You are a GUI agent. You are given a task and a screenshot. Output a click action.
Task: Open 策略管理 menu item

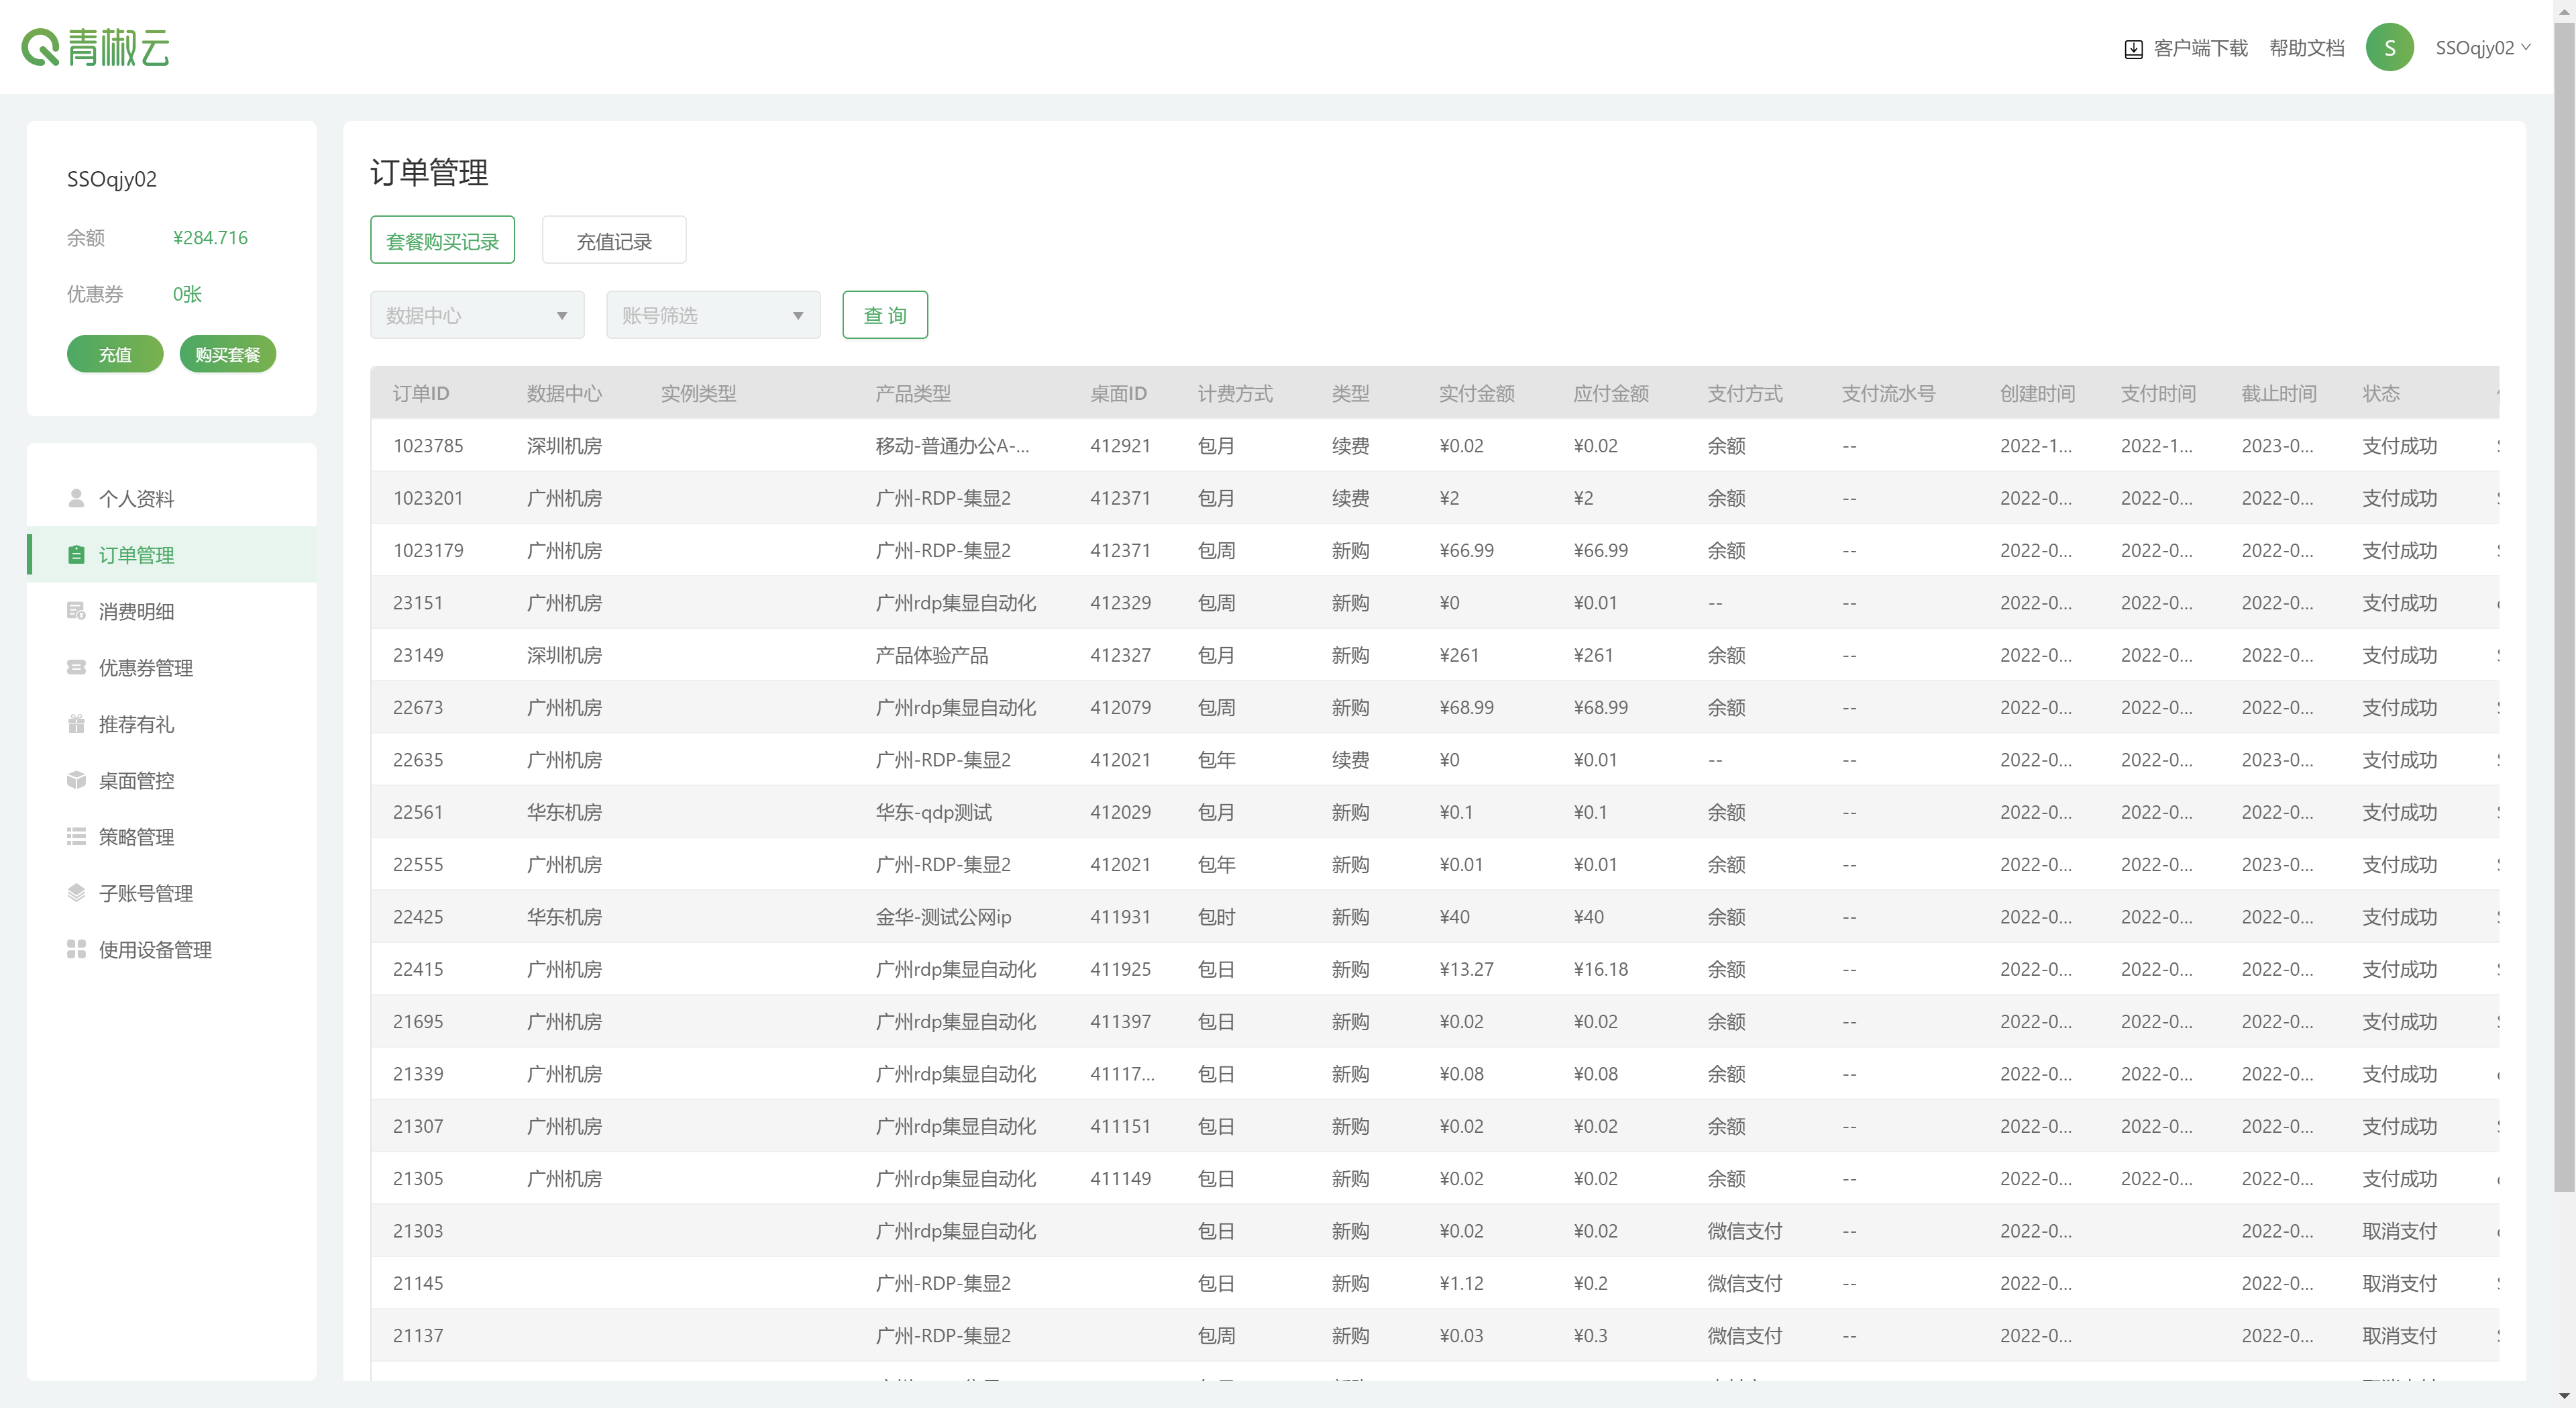click(x=171, y=837)
